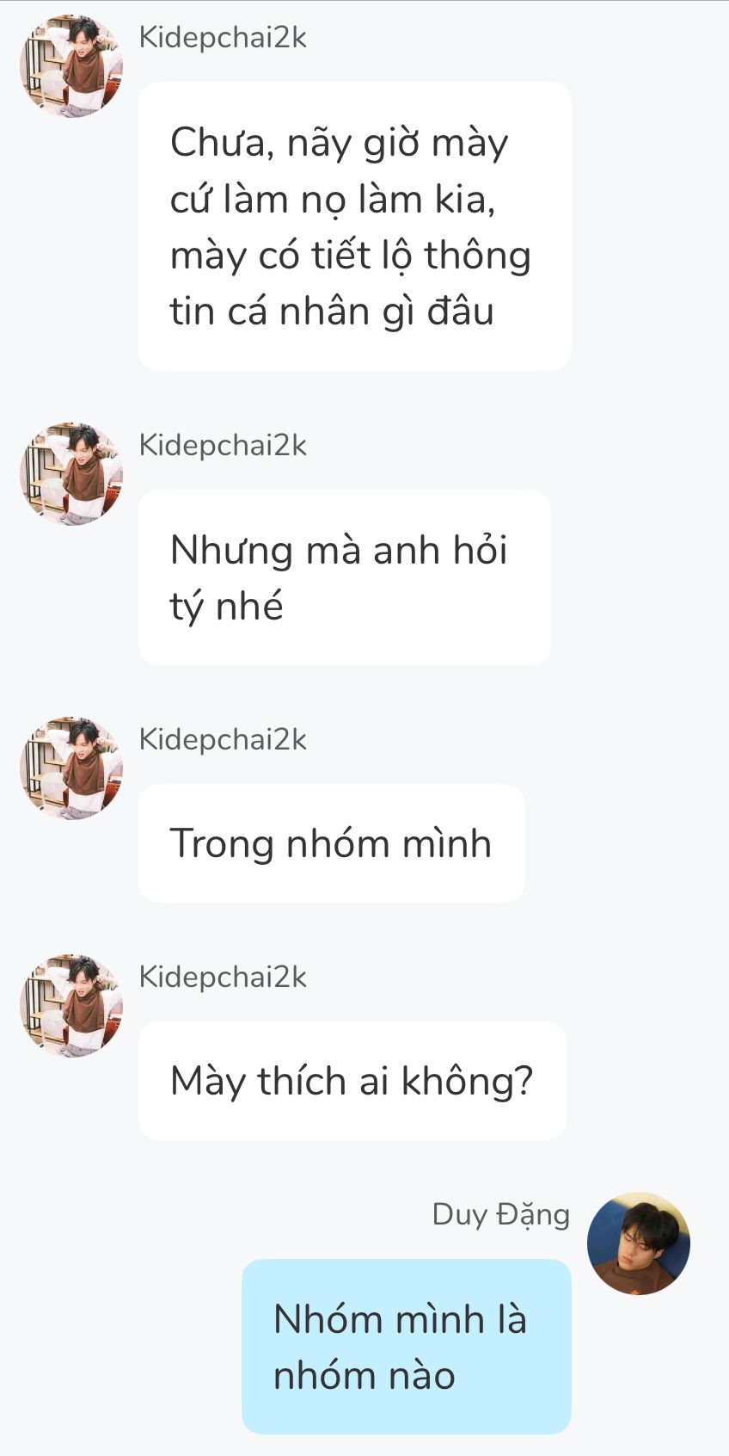Select Kidepchai2k avatar next to "Mày thích ai không?"
Screen dimensions: 729x1456
click(71, 1006)
